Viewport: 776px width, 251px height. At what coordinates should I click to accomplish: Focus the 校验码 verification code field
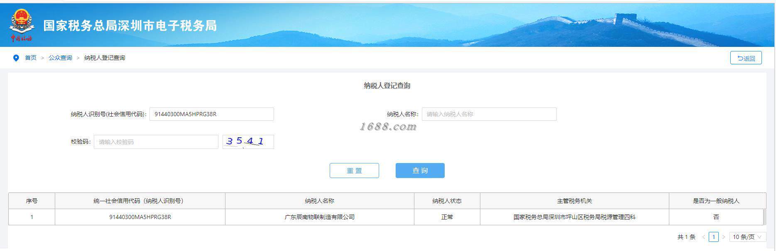(x=156, y=142)
